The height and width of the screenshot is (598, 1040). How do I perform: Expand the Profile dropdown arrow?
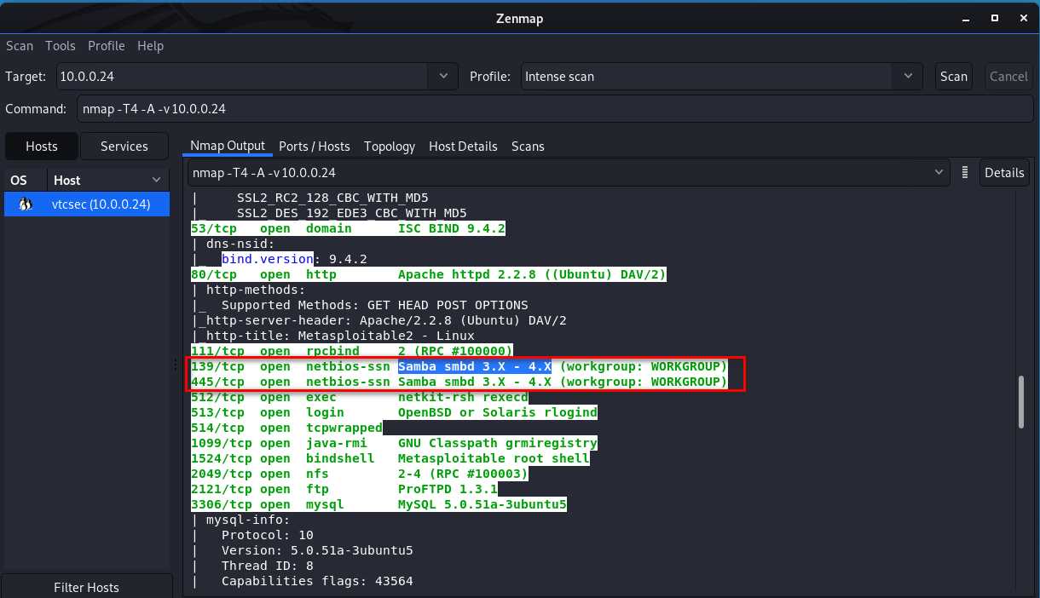tap(907, 76)
